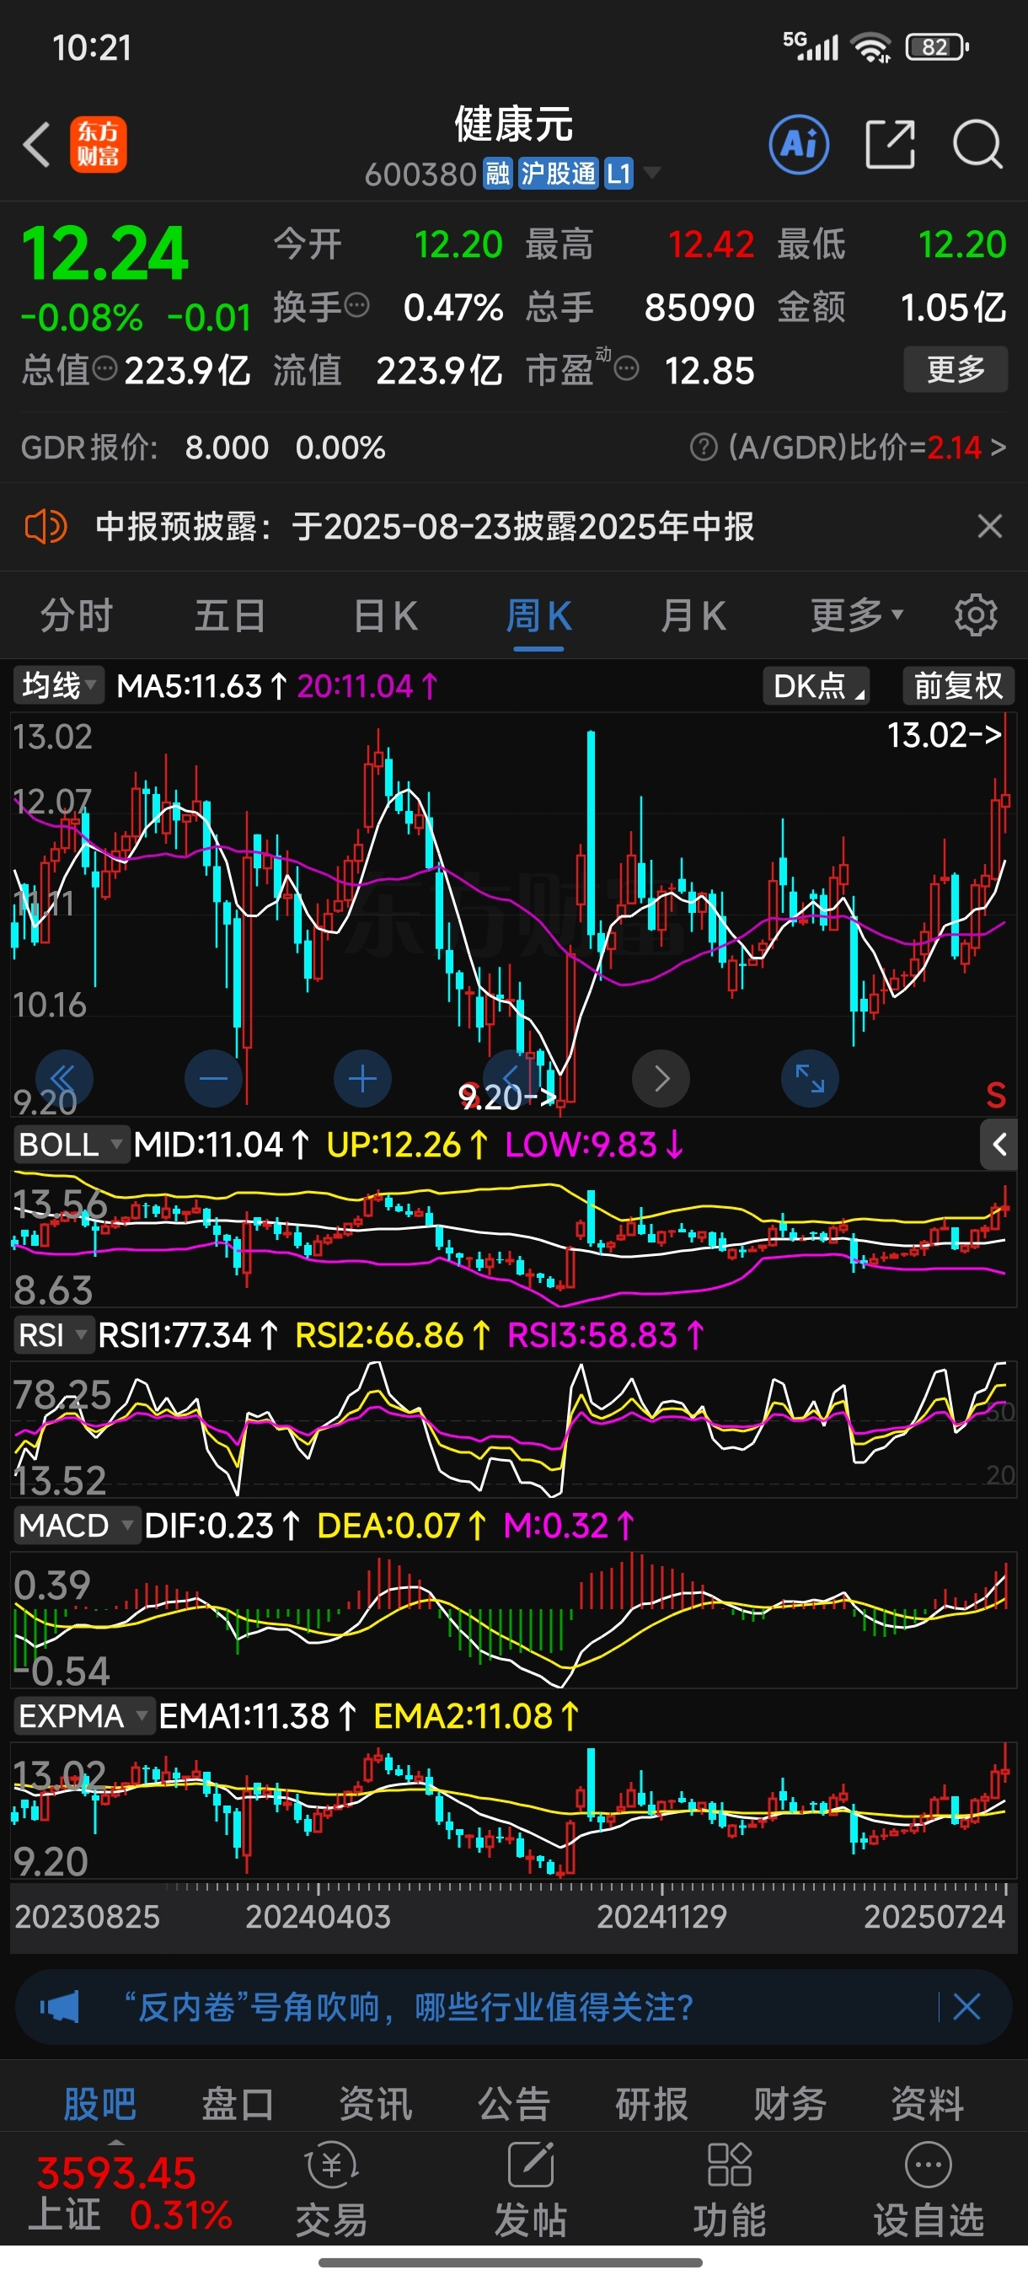This screenshot has height=2286, width=1028.
Task: Tap the A/GDR question mark icon
Action: [704, 448]
